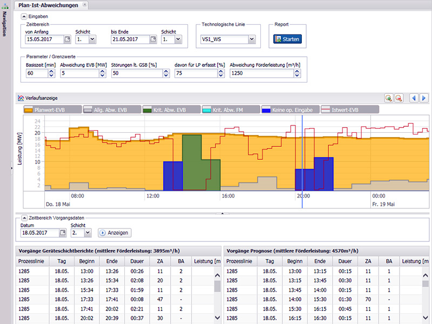Increase the Störungen lt. GSB percentage
This screenshot has height=324, width=432.
[x=166, y=71]
